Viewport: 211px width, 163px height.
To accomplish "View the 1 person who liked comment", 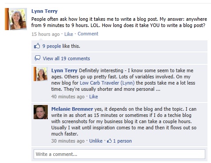I will [123, 141].
